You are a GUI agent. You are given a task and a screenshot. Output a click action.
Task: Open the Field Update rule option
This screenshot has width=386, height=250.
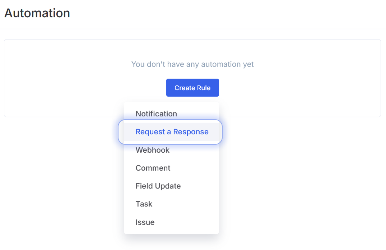click(x=158, y=186)
